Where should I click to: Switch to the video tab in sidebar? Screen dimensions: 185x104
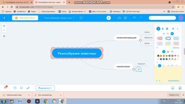[172, 51]
